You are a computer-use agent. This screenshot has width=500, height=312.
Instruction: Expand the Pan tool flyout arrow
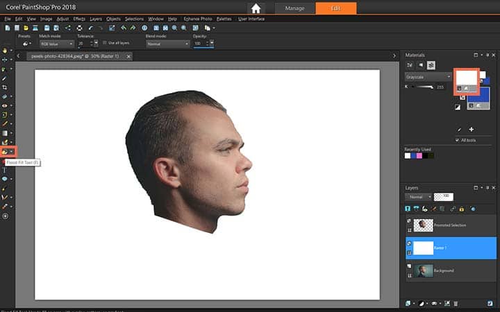click(12, 51)
